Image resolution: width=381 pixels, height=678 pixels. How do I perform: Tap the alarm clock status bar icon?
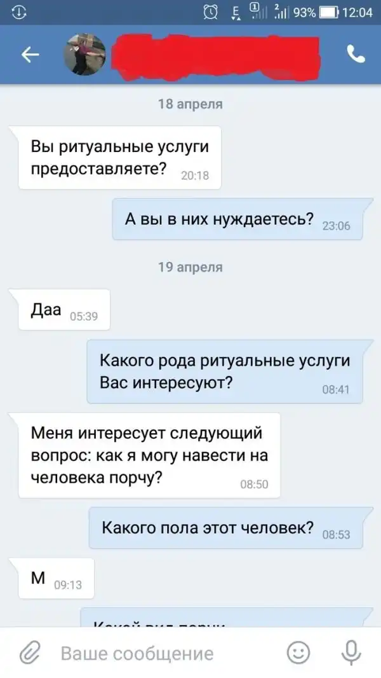click(211, 13)
